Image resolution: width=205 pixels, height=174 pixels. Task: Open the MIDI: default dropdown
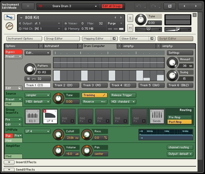[37, 102]
